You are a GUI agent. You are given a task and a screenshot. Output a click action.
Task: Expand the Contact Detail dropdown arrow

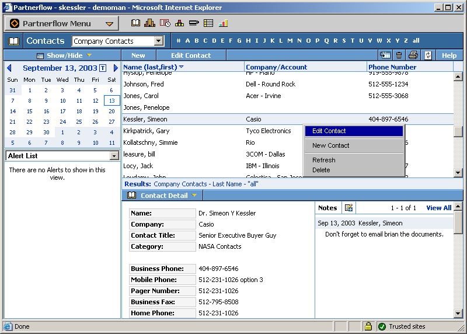(194, 195)
